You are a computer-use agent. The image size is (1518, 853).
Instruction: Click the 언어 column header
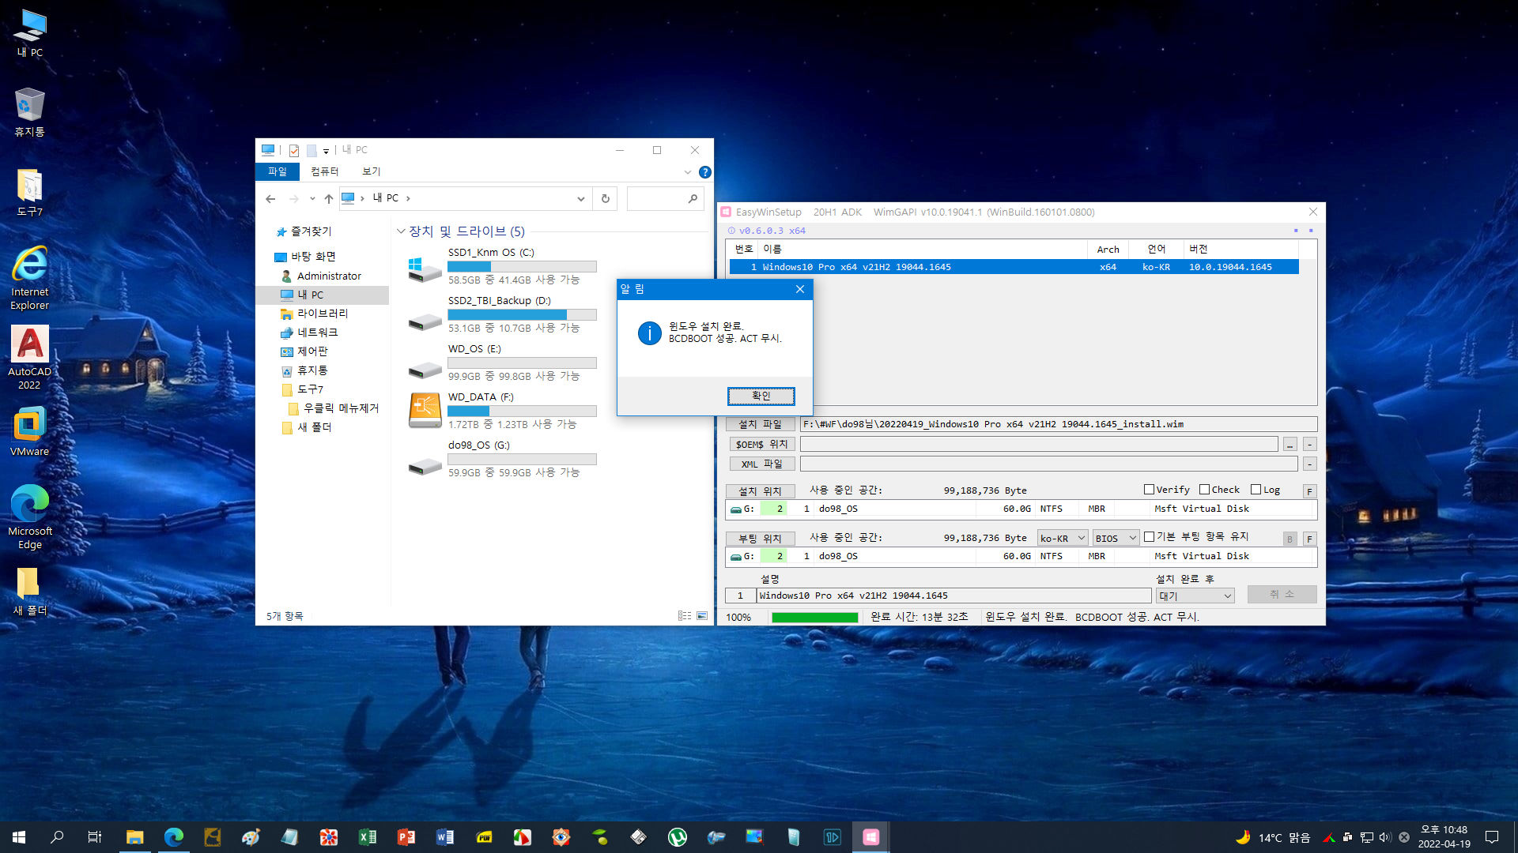(1156, 249)
